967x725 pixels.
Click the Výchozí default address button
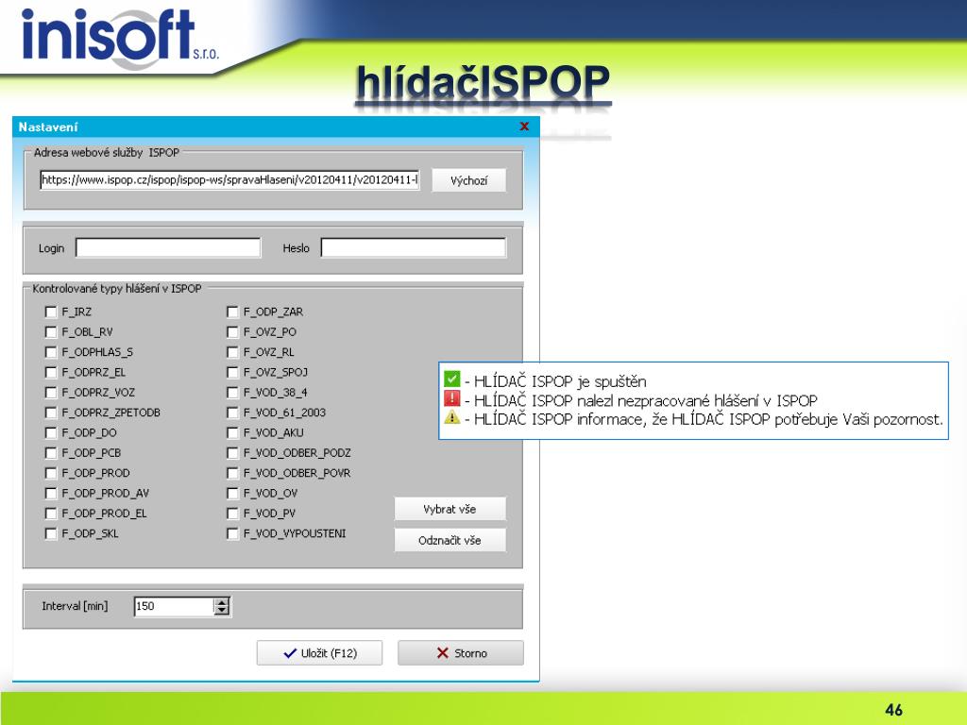click(x=468, y=180)
